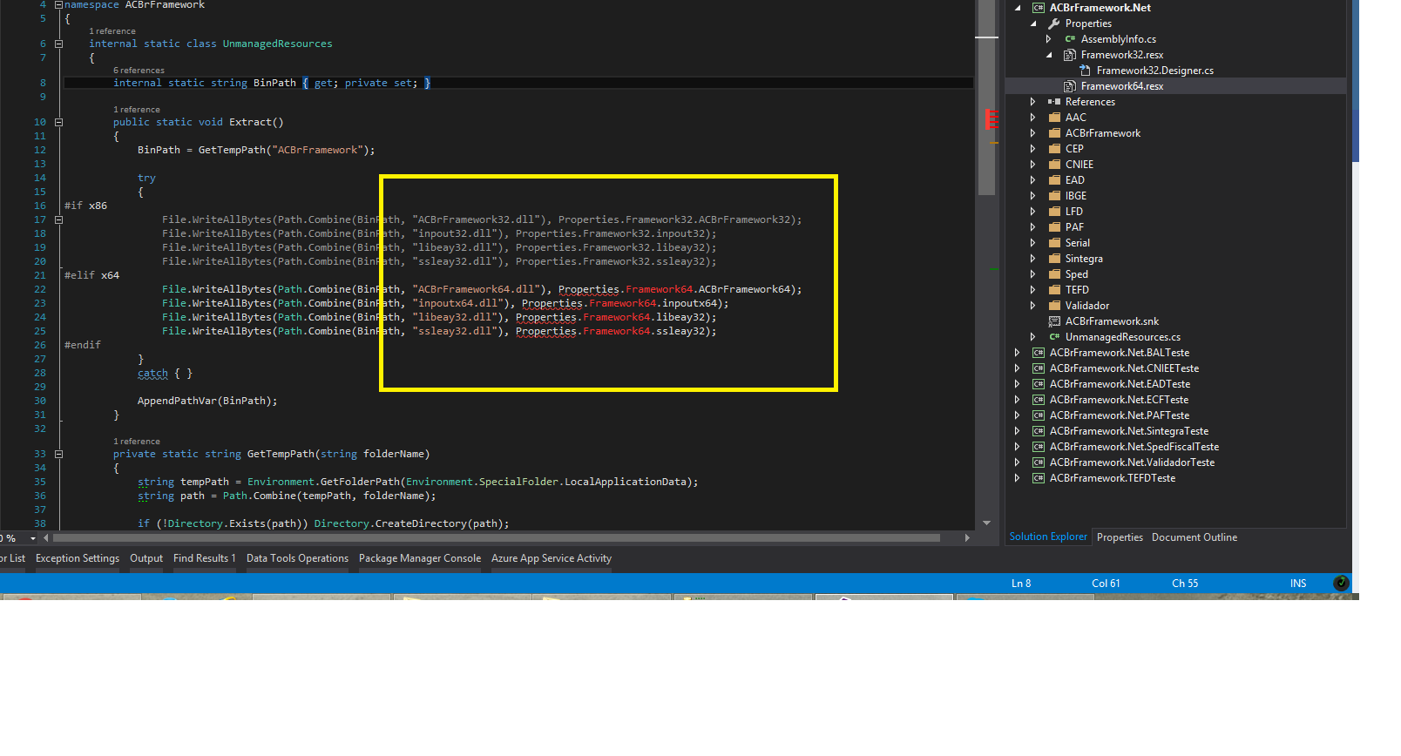Collapse the UnmanagedResources class outline
Image resolution: width=1401 pixels, height=756 pixels.
pyautogui.click(x=58, y=44)
